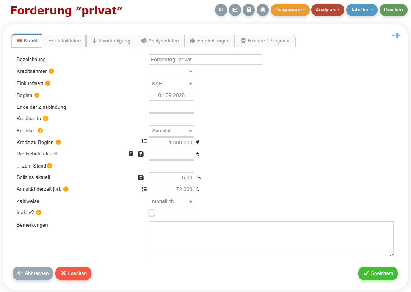Click calculator icon beside Restschuld aktuell

(x=131, y=154)
